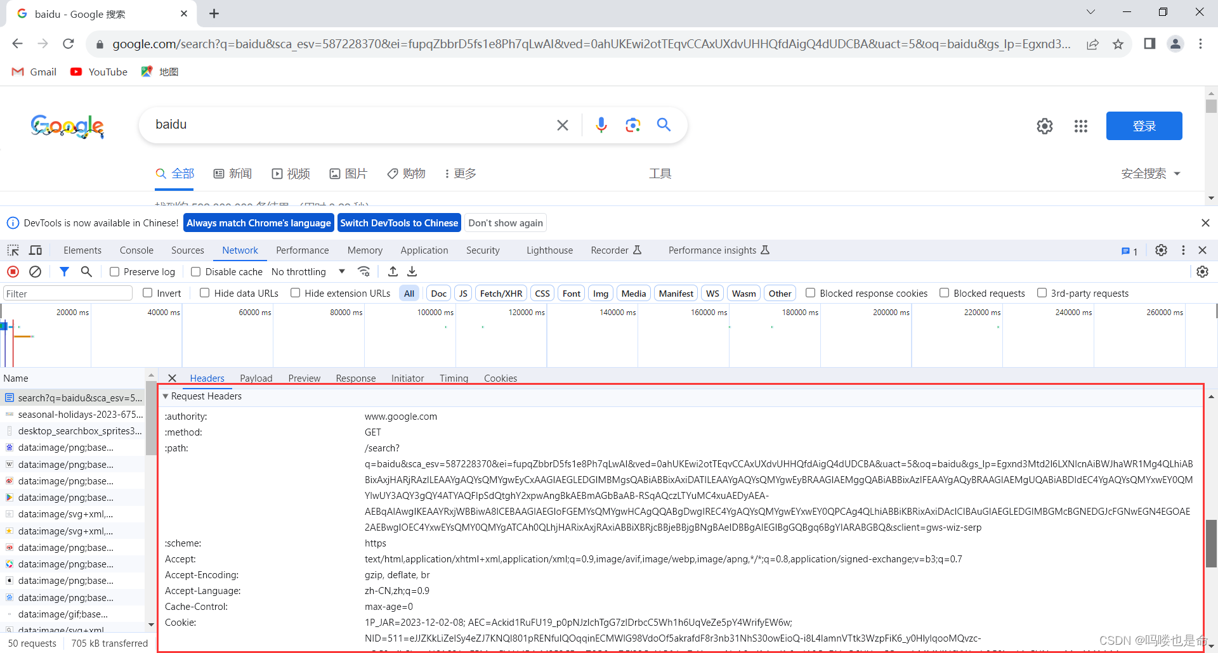
Task: Click the headers pane scrollbar thumb
Action: (x=1211, y=543)
